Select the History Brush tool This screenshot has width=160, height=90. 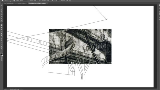1,27
